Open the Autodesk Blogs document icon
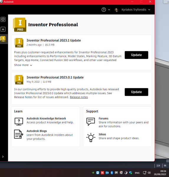The width and height of the screenshot is (169, 177). pyautogui.click(x=19, y=134)
